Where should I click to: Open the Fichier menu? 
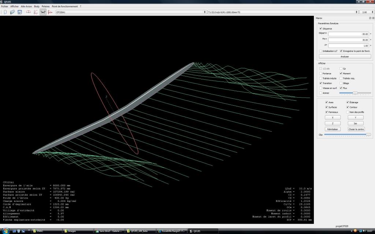[x=4, y=7]
